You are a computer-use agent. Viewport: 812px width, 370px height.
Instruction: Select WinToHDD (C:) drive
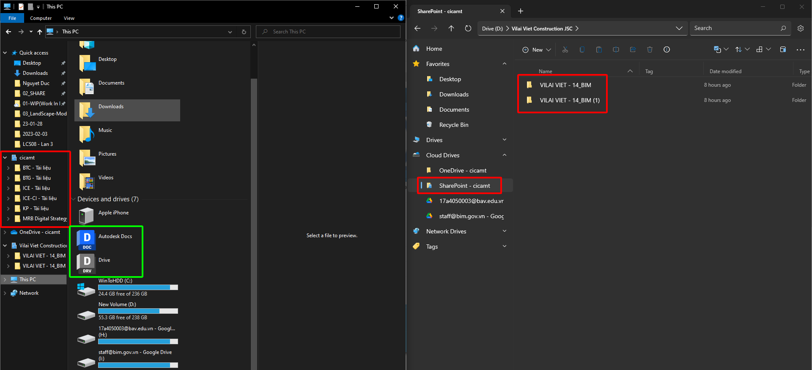coord(127,287)
